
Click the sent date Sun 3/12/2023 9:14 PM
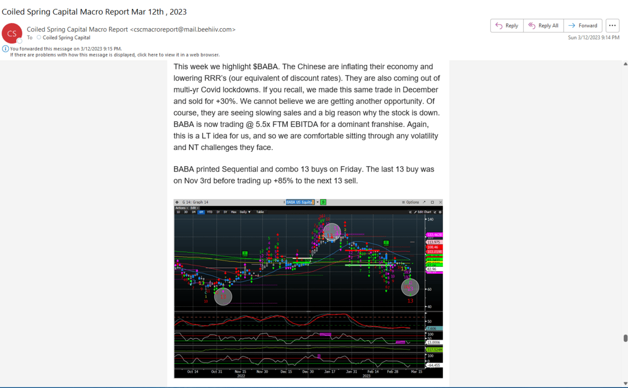[593, 38]
